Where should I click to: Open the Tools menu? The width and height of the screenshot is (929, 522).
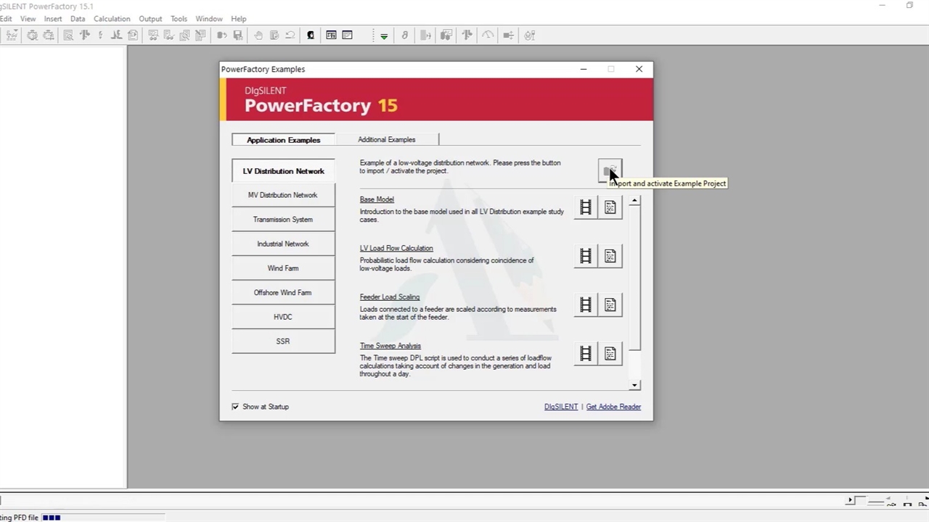179,19
